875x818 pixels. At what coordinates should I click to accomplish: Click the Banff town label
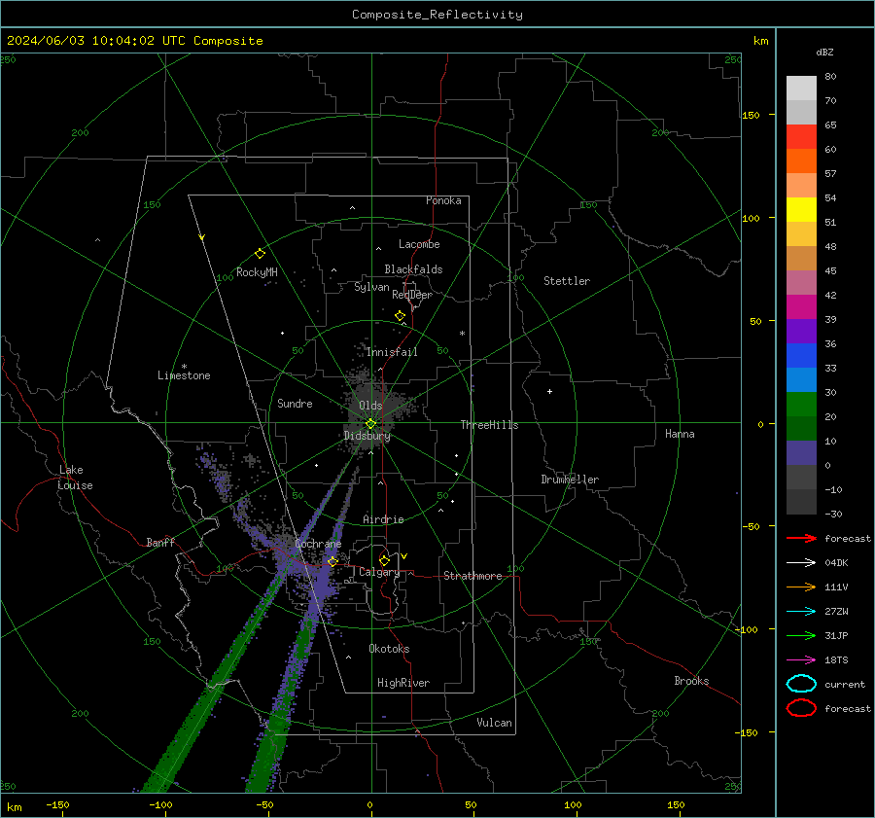[160, 542]
